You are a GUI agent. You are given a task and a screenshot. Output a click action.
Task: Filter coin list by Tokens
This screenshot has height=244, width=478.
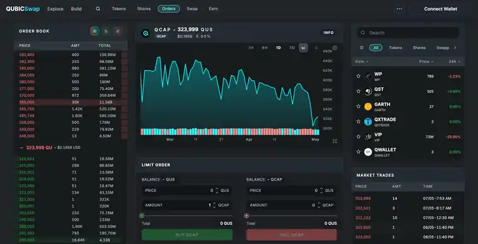coord(396,48)
